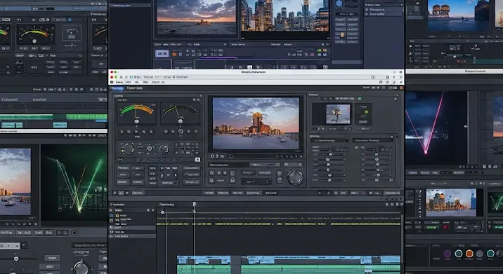Viewport: 503px width, 274px height.
Task: Click the green and orange VU meter
Action: click(137, 113)
